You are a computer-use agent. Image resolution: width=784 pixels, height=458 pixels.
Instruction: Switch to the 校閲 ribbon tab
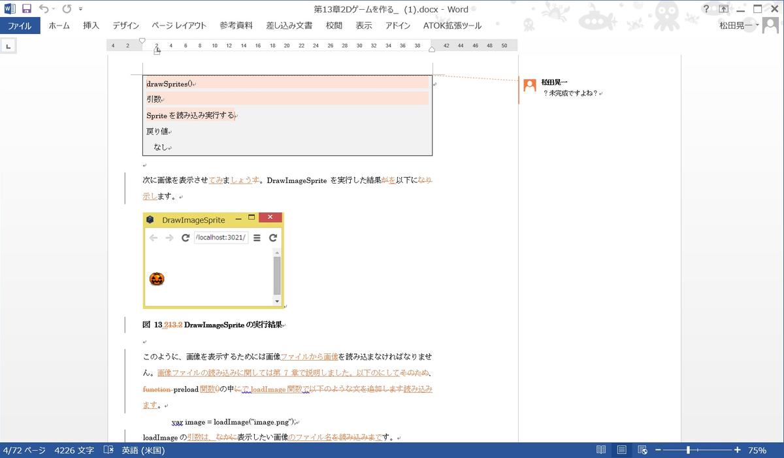click(x=334, y=25)
